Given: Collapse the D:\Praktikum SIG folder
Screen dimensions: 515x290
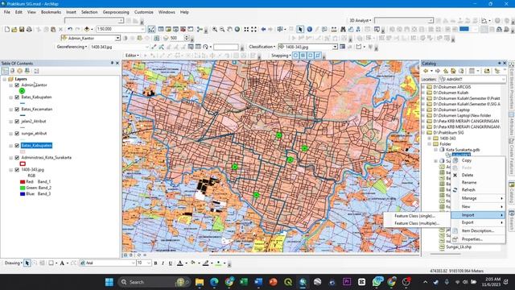Looking at the screenshot, I should tap(423, 132).
